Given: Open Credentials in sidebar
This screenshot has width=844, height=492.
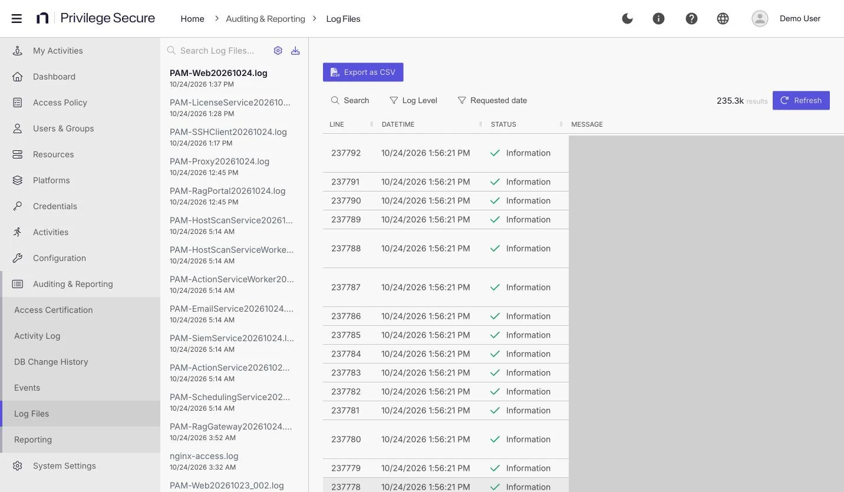Looking at the screenshot, I should [80, 206].
